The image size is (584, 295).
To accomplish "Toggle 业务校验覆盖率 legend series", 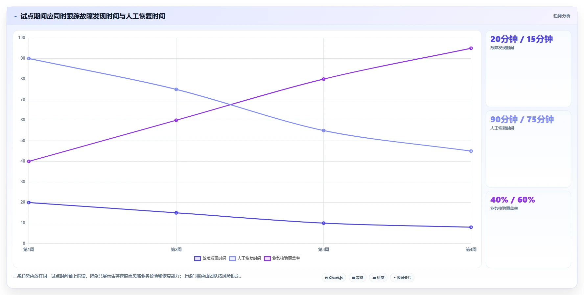I will pos(282,258).
